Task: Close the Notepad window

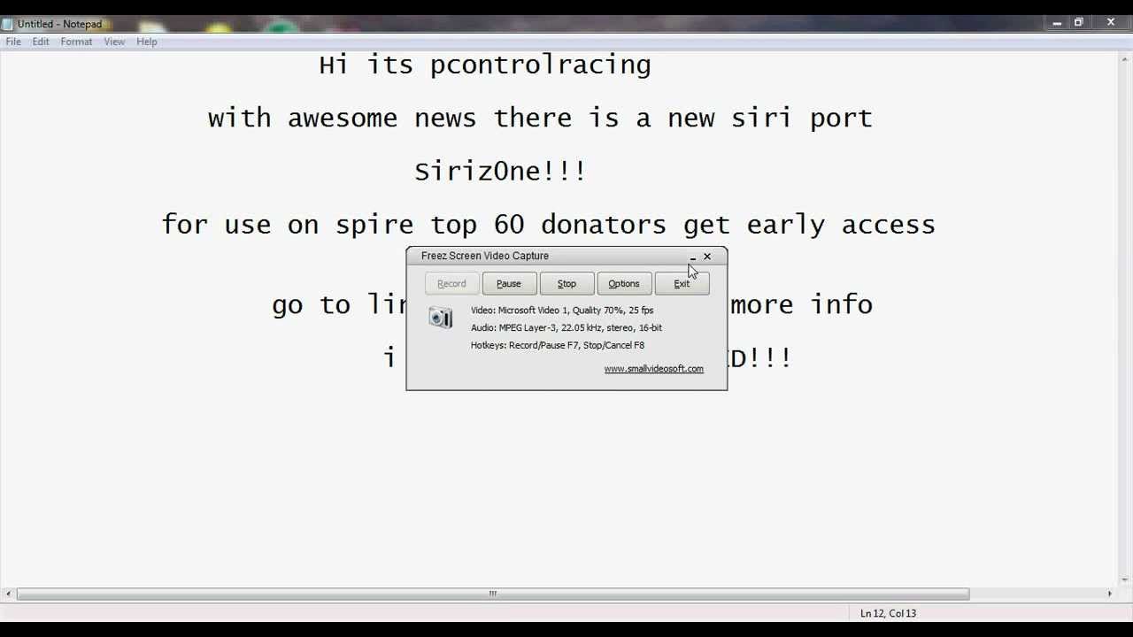Action: tap(1111, 23)
